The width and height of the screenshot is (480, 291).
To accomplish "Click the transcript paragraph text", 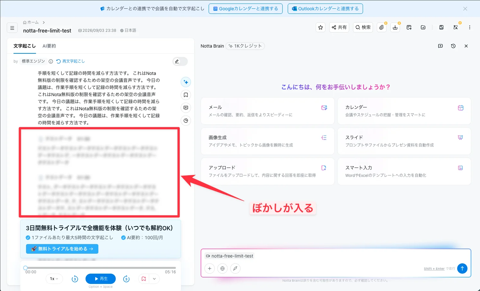I will click(x=99, y=98).
